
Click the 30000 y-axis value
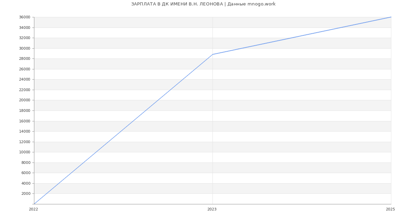[x=25, y=48]
